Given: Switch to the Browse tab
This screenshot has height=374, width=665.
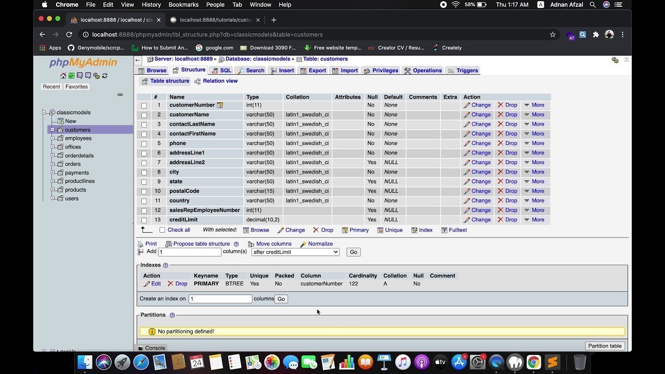Looking at the screenshot, I should coord(152,71).
